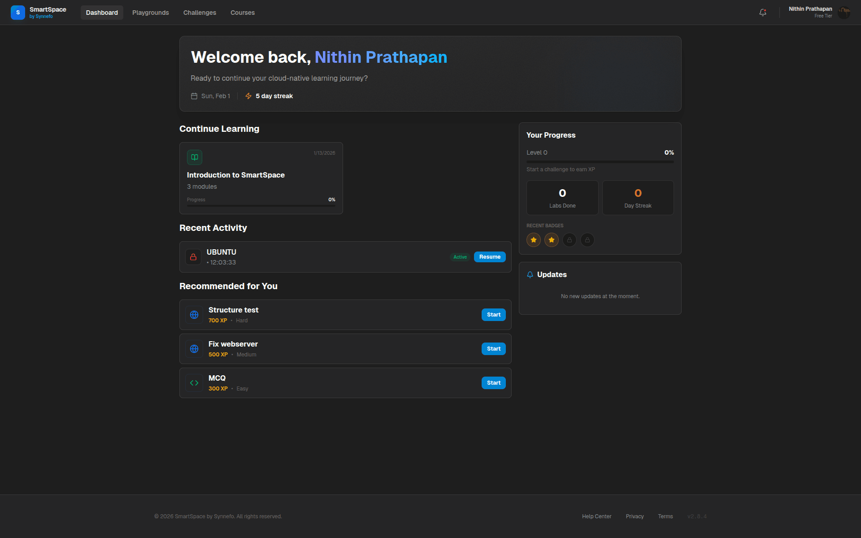
Task: Start the MCQ challenge
Action: coord(493,383)
